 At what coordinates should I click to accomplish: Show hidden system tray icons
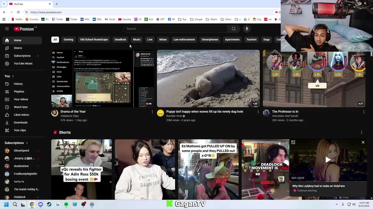point(337,204)
